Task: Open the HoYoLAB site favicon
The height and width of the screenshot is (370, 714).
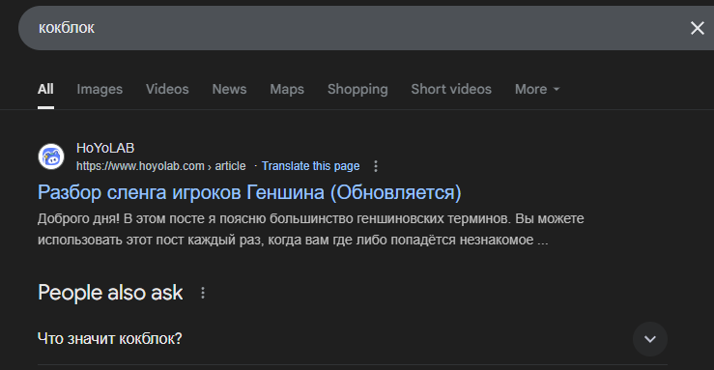Action: [x=51, y=157]
